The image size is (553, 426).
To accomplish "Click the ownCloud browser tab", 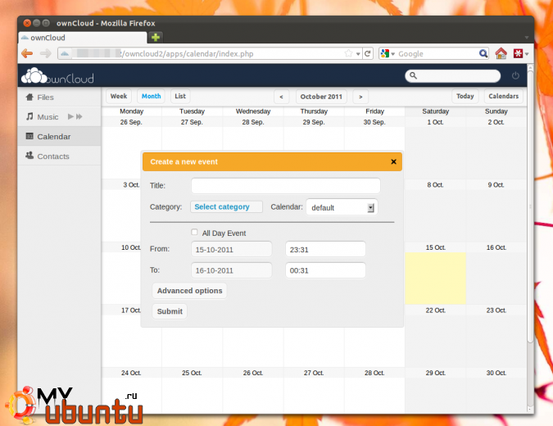I will [x=83, y=38].
